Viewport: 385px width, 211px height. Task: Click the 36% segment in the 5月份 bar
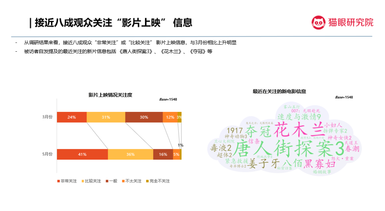(x=130, y=154)
